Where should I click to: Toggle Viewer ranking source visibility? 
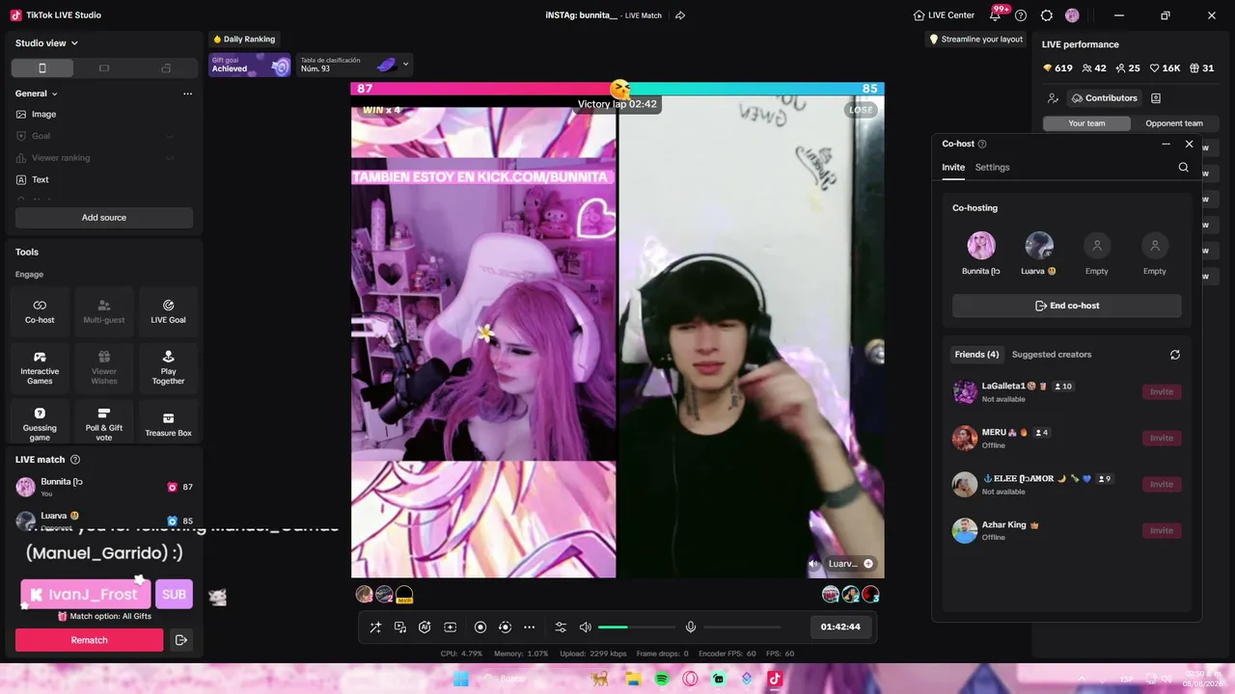[x=170, y=158]
